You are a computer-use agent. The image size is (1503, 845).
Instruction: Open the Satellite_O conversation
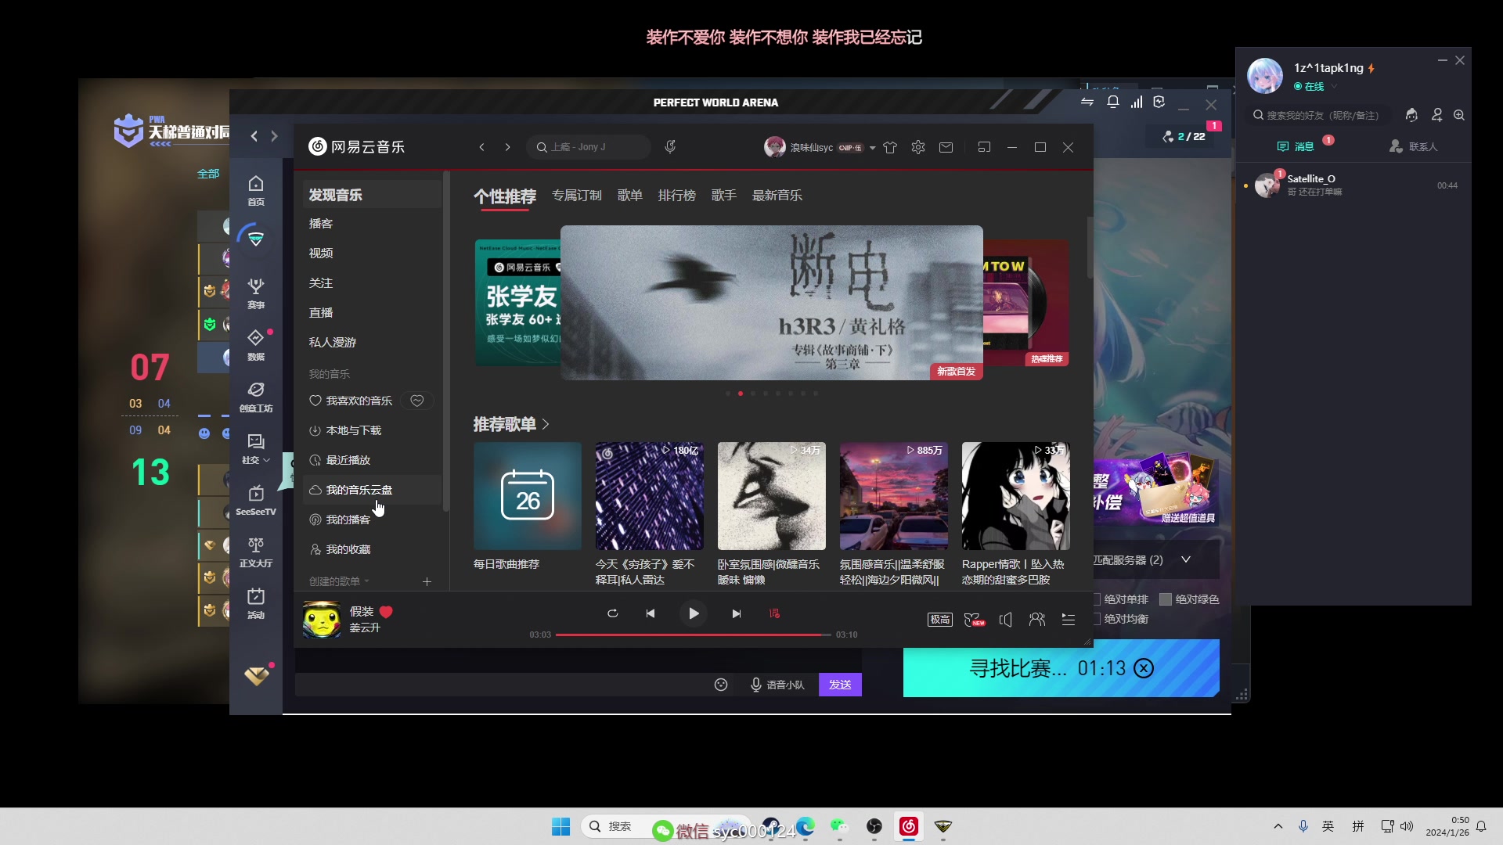[1354, 185]
